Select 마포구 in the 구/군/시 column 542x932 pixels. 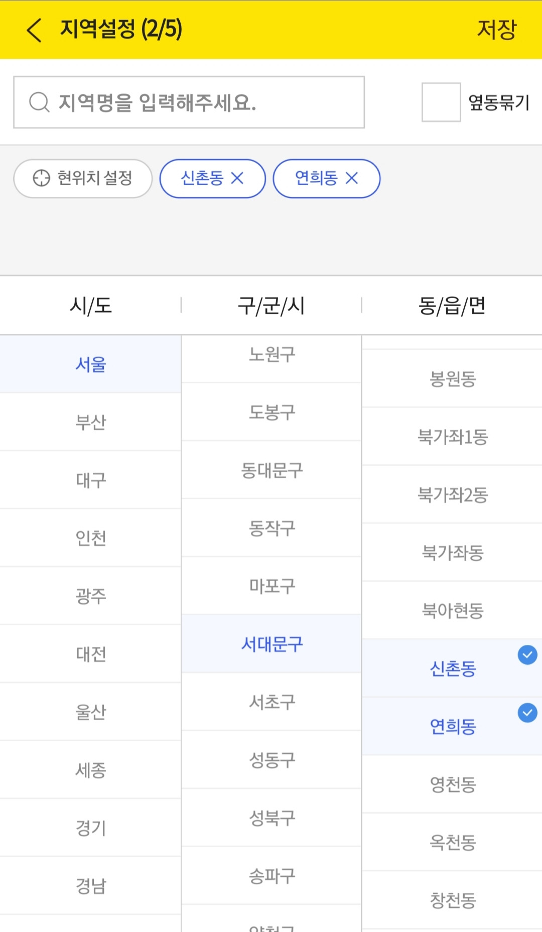point(272,586)
